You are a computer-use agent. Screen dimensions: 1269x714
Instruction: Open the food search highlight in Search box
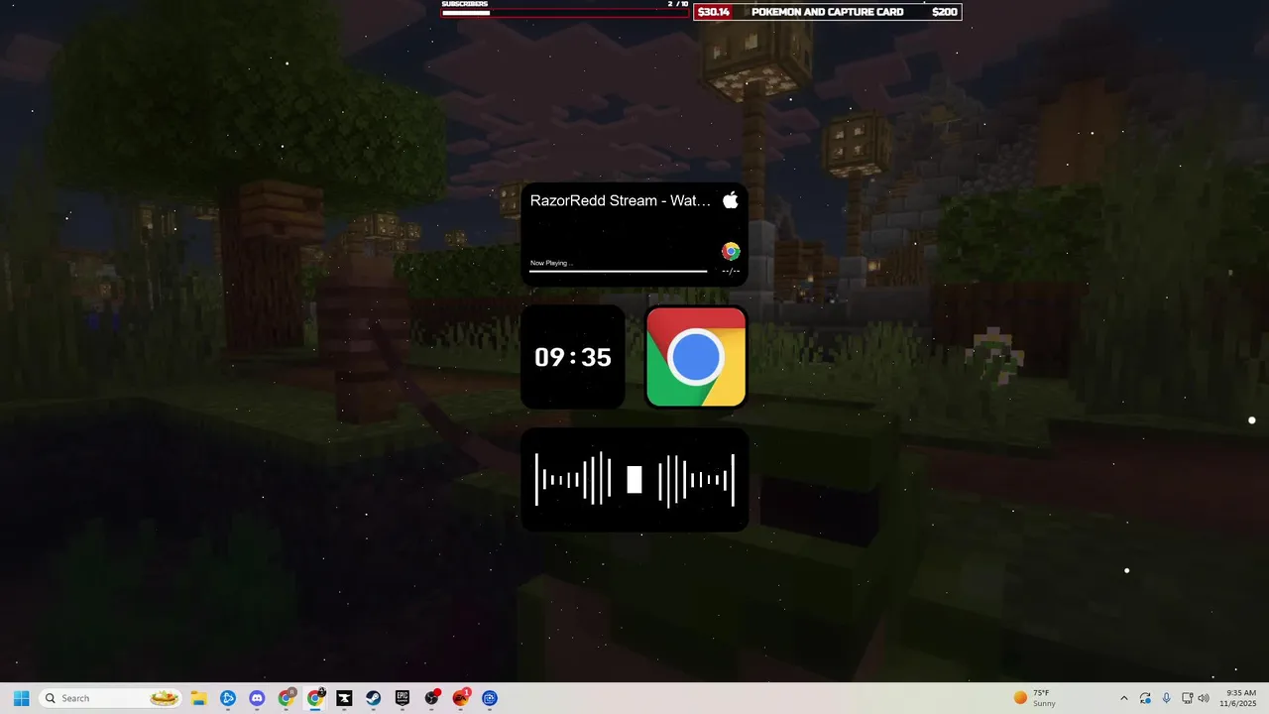165,698
